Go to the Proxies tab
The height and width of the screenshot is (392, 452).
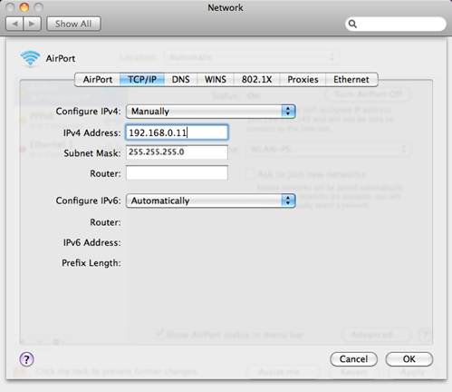303,80
